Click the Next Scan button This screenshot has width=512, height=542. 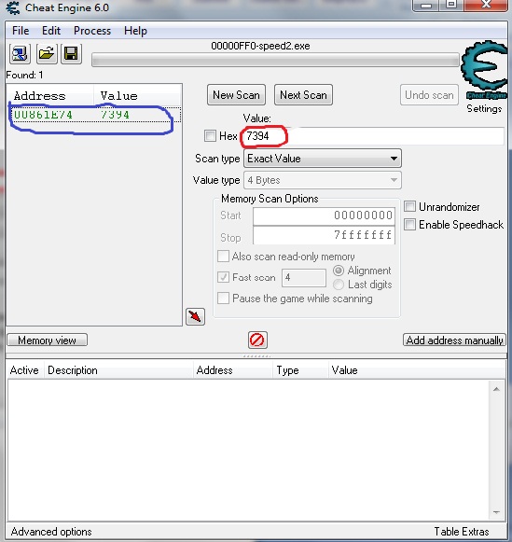(303, 95)
